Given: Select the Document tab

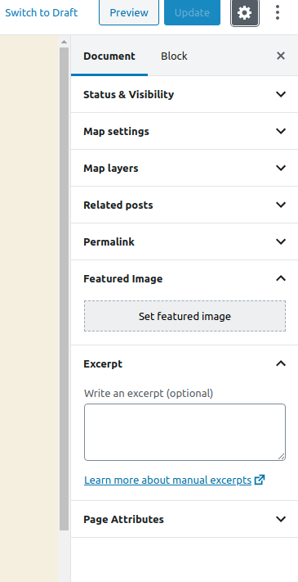Looking at the screenshot, I should (109, 56).
